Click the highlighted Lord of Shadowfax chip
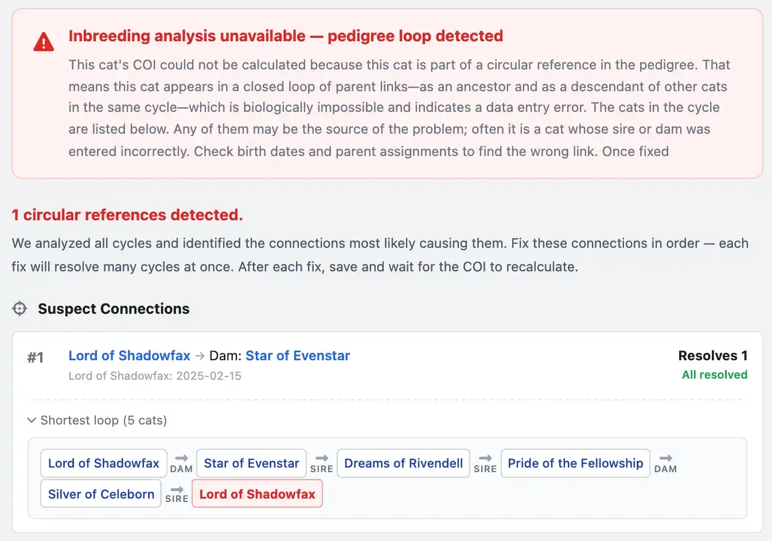Screen dimensions: 772x541 pos(257,493)
